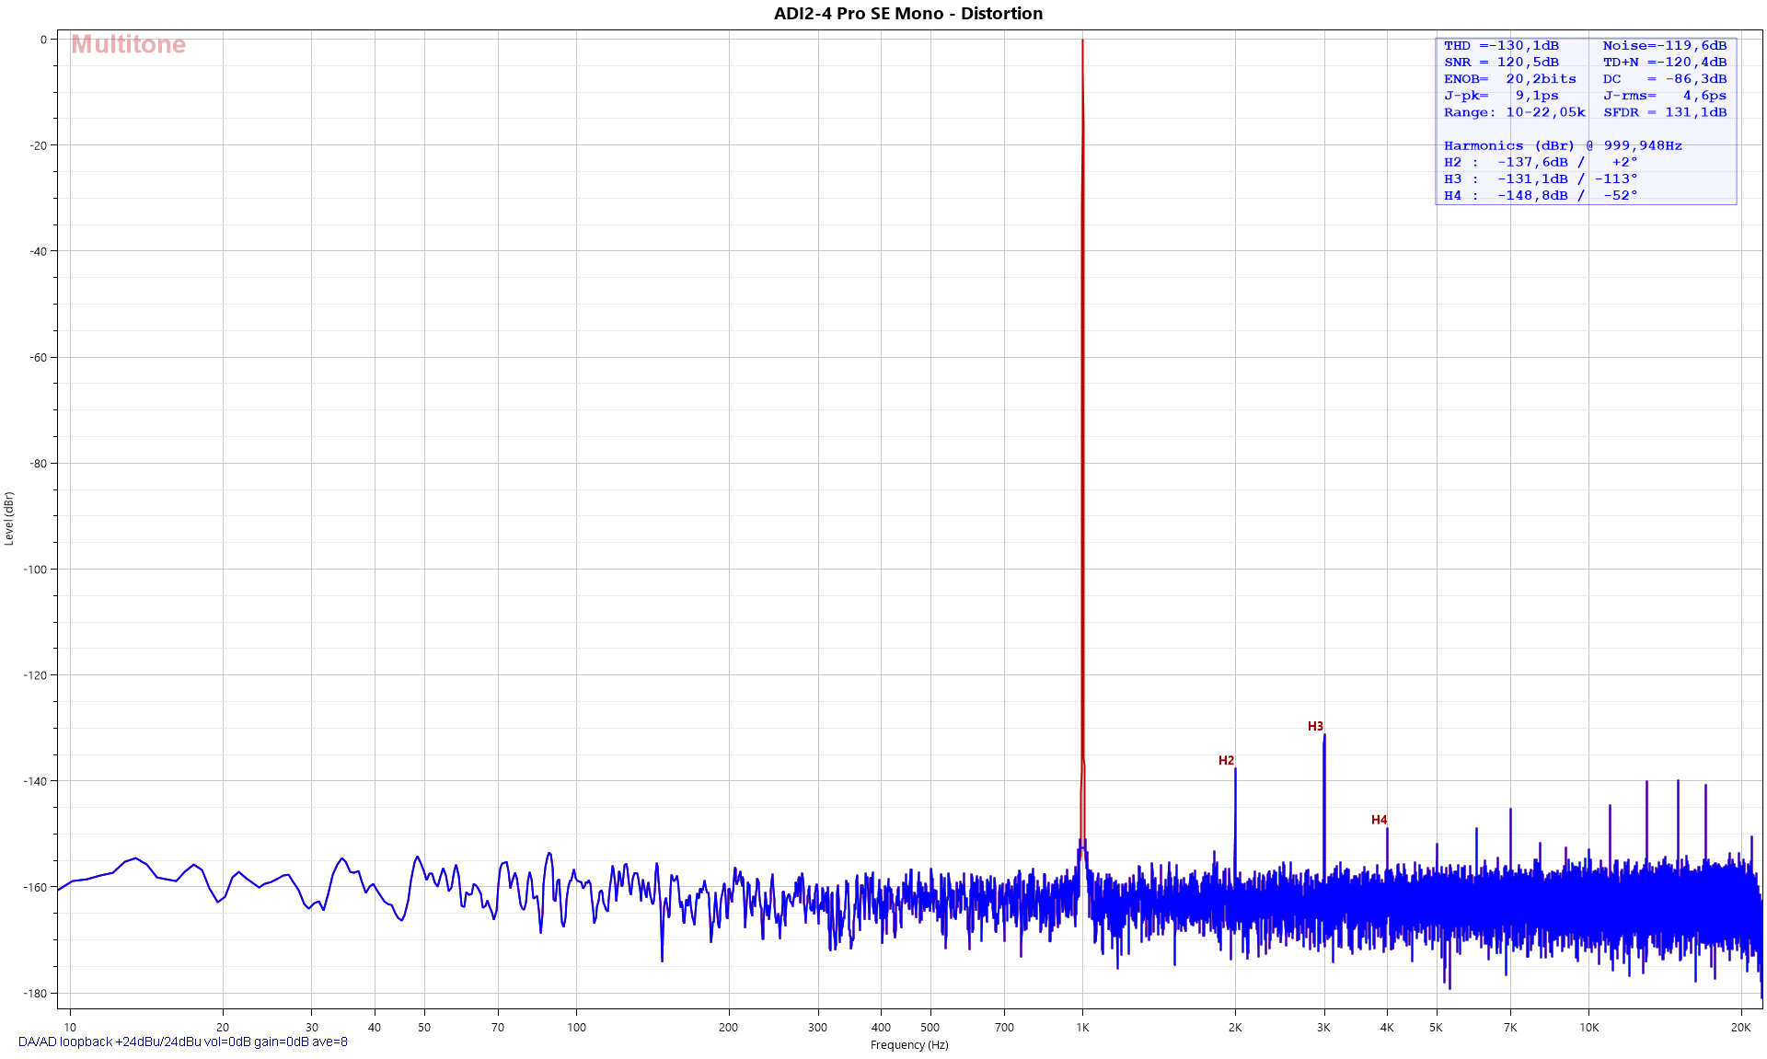Click the -140 tick on level axis
Viewport: 1767px width, 1059px height.
click(x=35, y=781)
